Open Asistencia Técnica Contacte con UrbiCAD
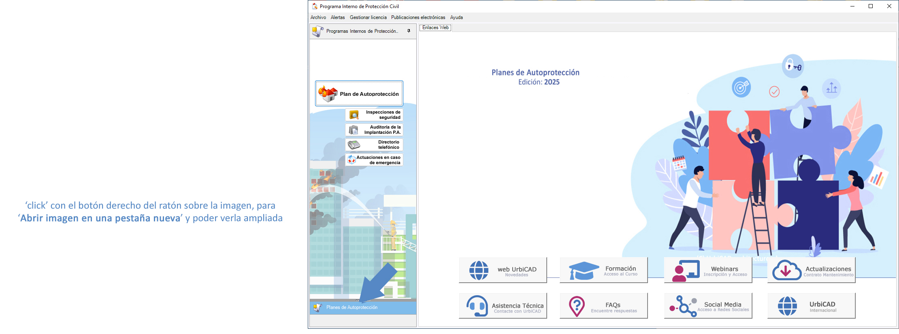The image size is (899, 334). click(503, 306)
